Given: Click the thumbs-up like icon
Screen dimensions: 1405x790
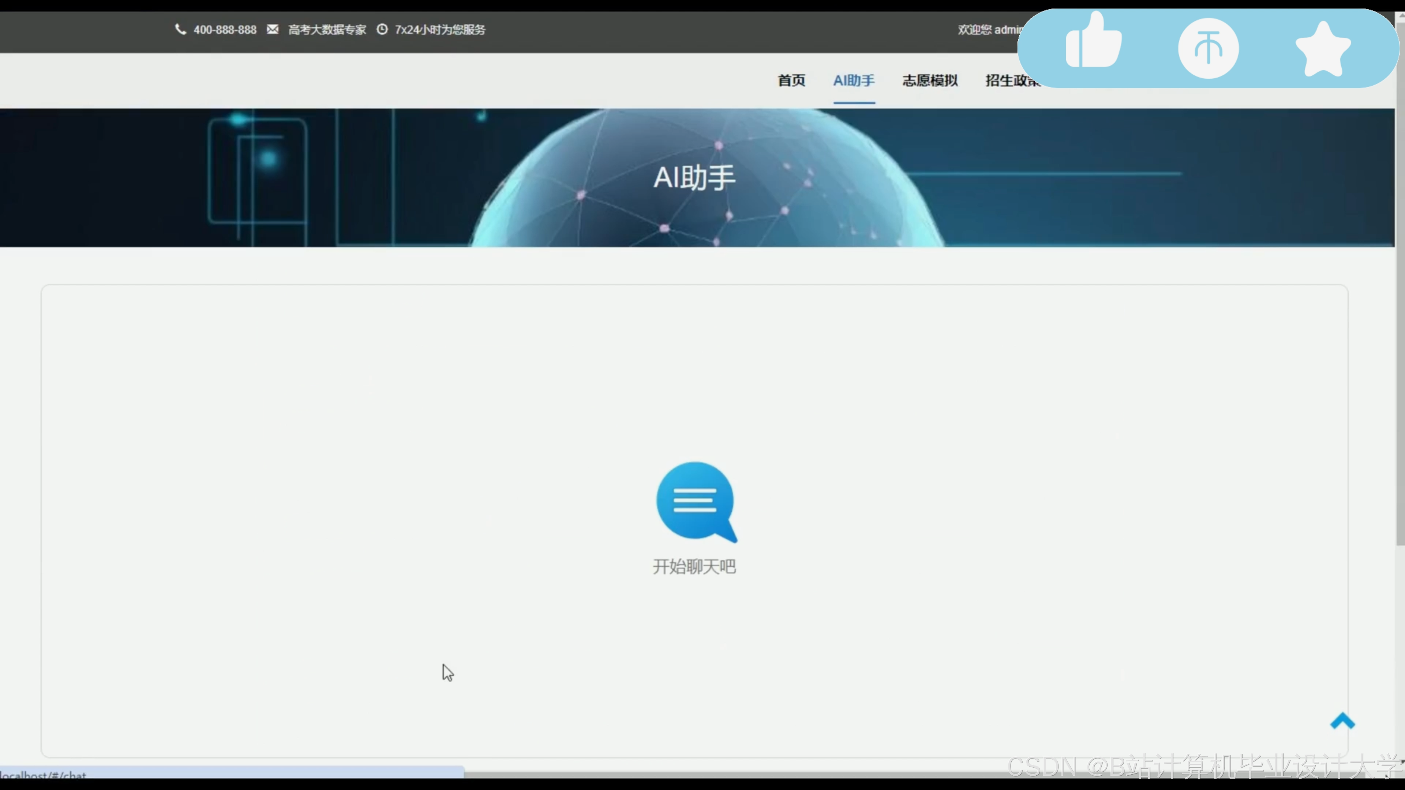Looking at the screenshot, I should [1093, 42].
